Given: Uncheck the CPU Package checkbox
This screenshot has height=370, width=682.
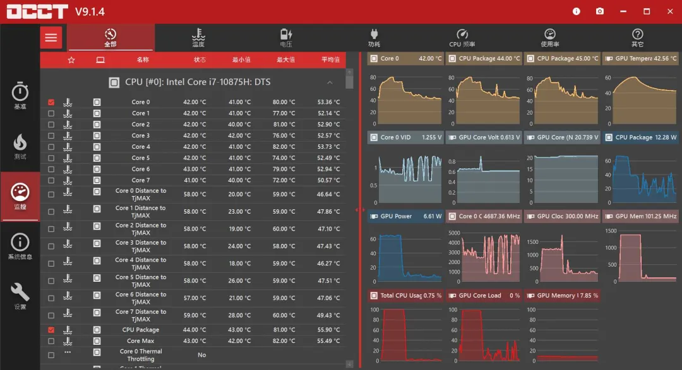Looking at the screenshot, I should pyautogui.click(x=51, y=330).
